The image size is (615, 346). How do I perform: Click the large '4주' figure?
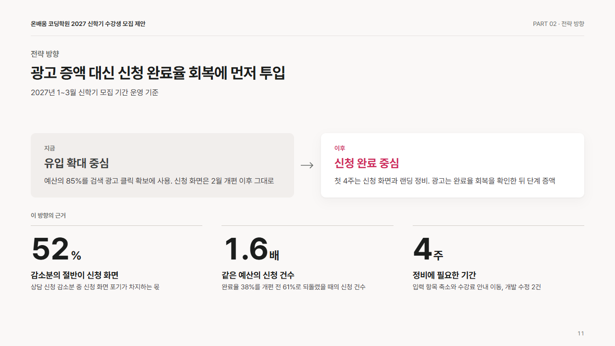point(428,249)
